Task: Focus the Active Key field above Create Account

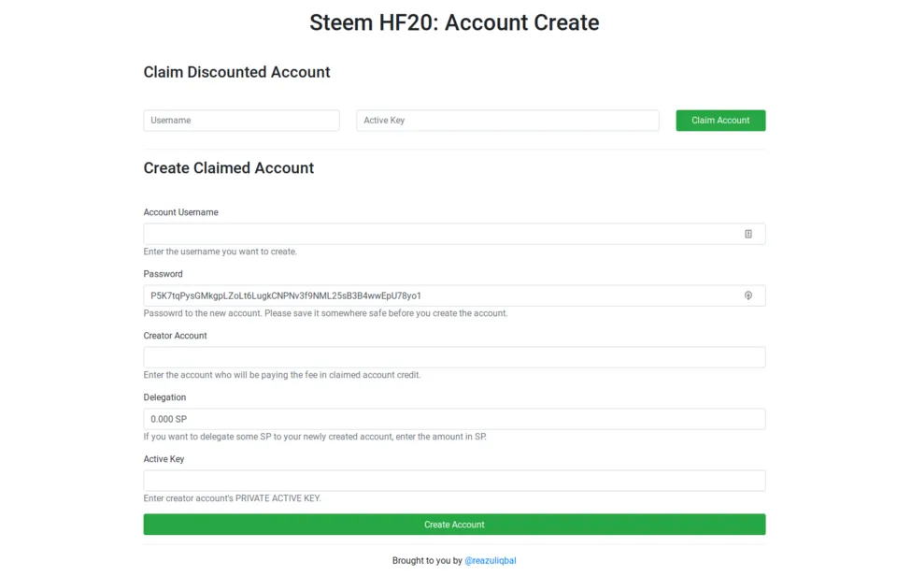Action: tap(454, 481)
